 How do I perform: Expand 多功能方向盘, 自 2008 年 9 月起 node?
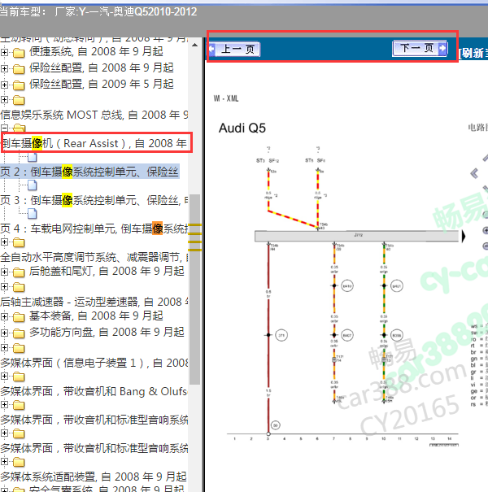pyautogui.click(x=4, y=333)
